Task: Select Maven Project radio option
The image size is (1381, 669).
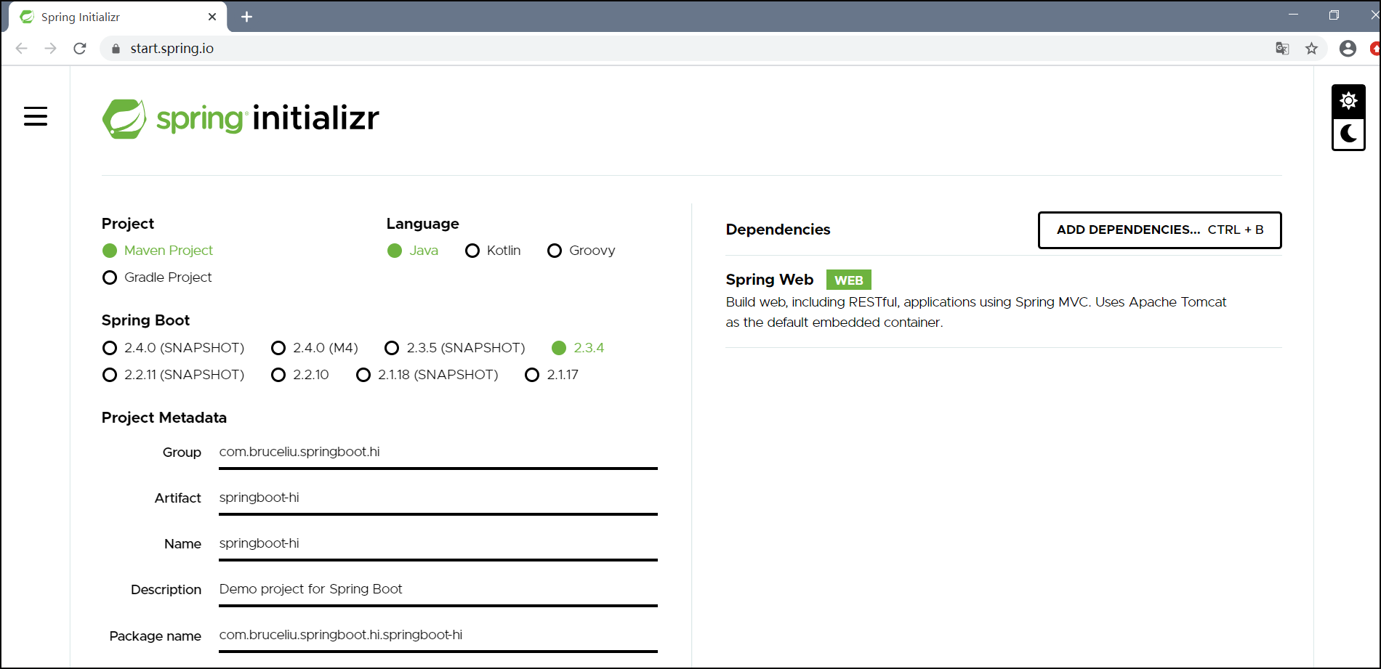Action: [158, 251]
